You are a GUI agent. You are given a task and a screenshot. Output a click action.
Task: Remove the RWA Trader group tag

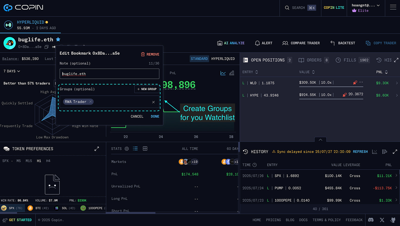click(90, 102)
